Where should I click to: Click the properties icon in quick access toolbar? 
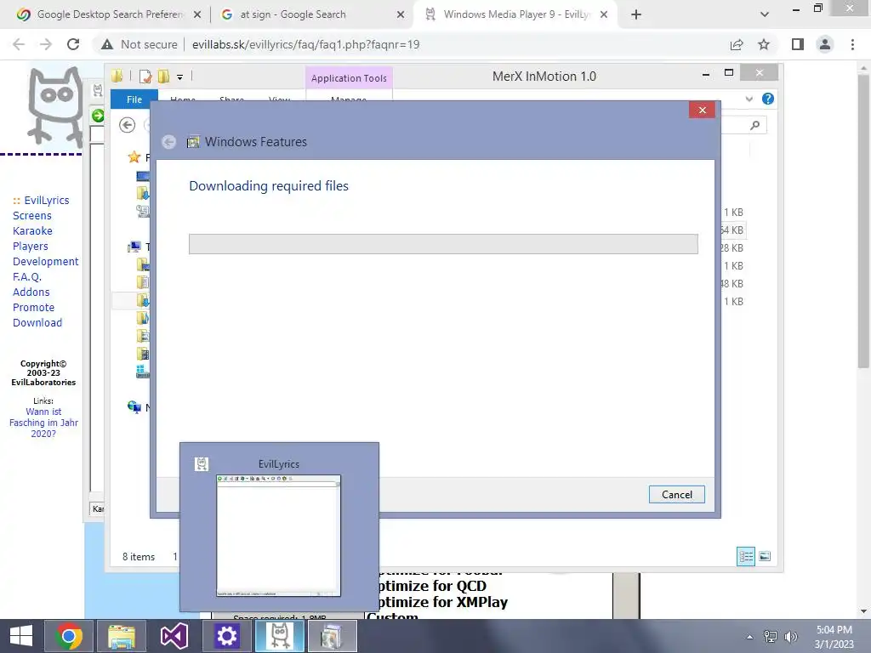[x=145, y=77]
